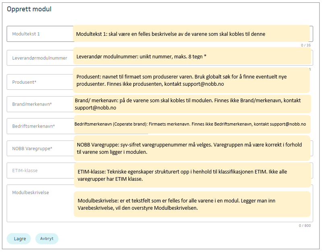The height and width of the screenshot is (252, 322).
Task: Click the 0 / 800 character counter
Action: coord(304,225)
